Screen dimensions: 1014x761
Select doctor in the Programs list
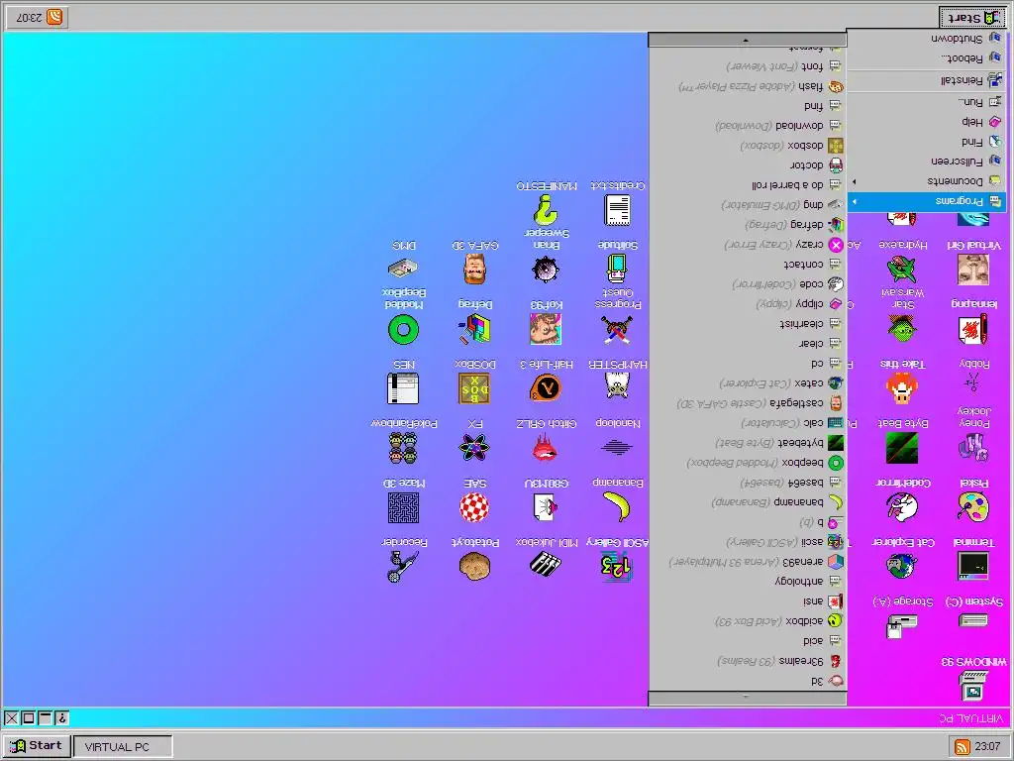pos(748,165)
